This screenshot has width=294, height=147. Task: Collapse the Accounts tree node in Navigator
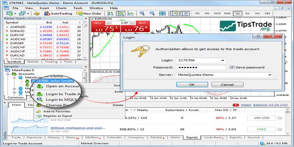tap(8, 73)
